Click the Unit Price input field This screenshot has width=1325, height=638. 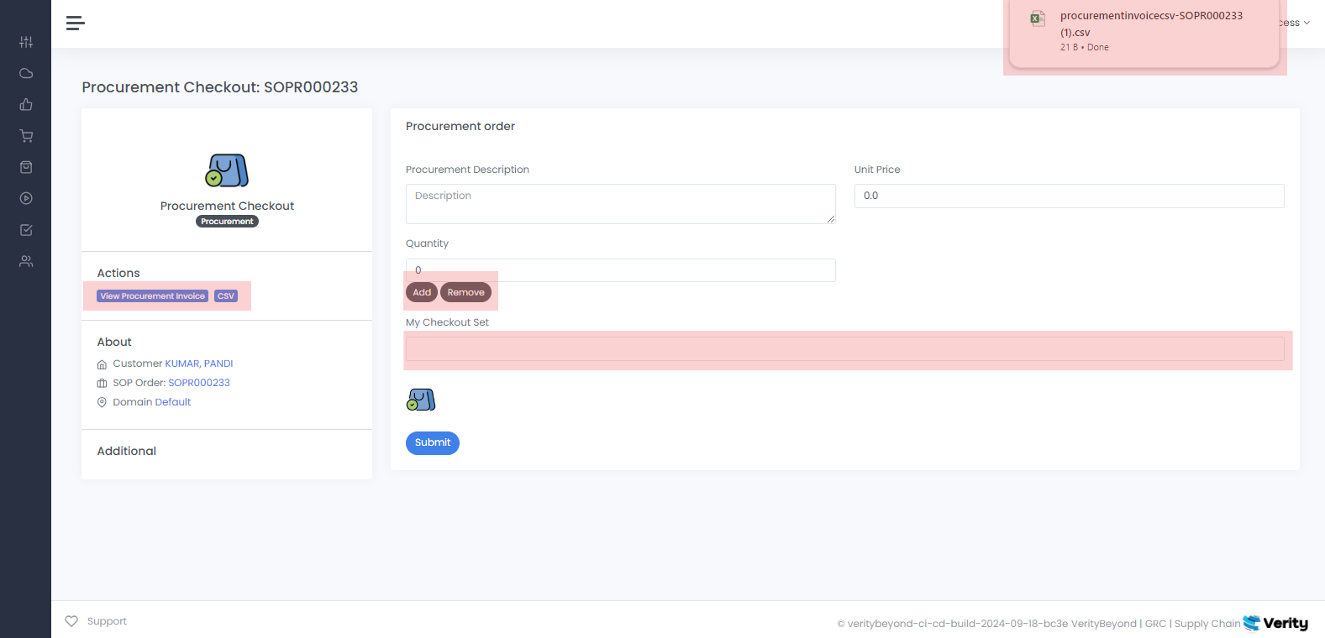tap(1069, 196)
